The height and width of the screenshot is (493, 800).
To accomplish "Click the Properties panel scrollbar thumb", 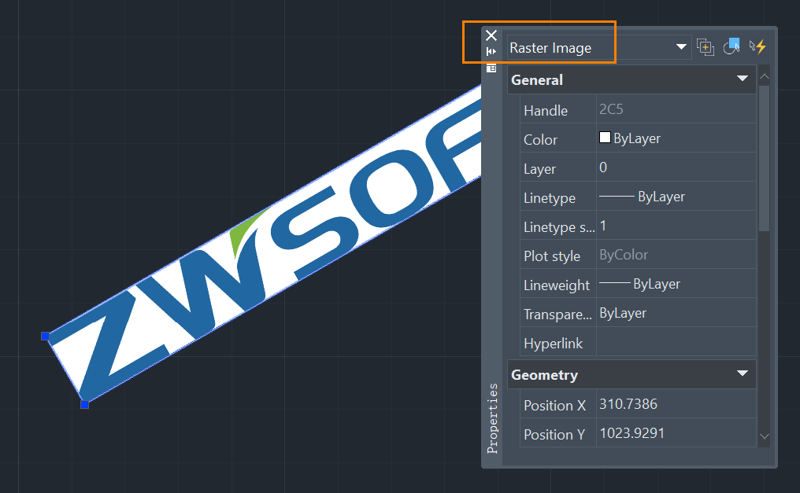I will (x=764, y=158).
